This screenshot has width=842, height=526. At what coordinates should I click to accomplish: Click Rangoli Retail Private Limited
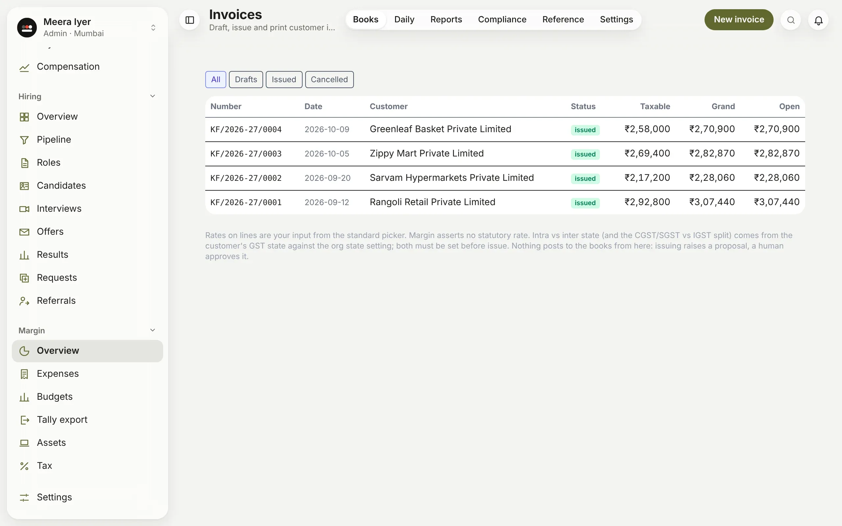[x=432, y=203]
